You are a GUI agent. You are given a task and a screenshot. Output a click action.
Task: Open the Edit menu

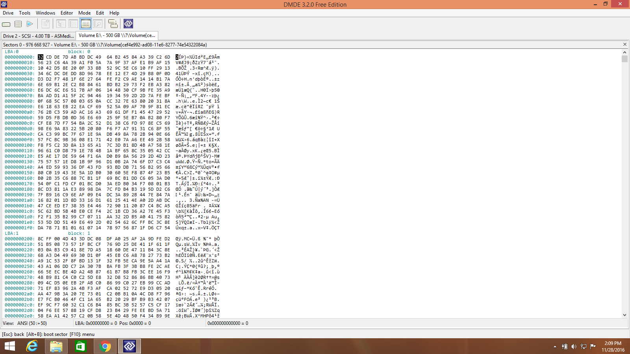(x=100, y=13)
